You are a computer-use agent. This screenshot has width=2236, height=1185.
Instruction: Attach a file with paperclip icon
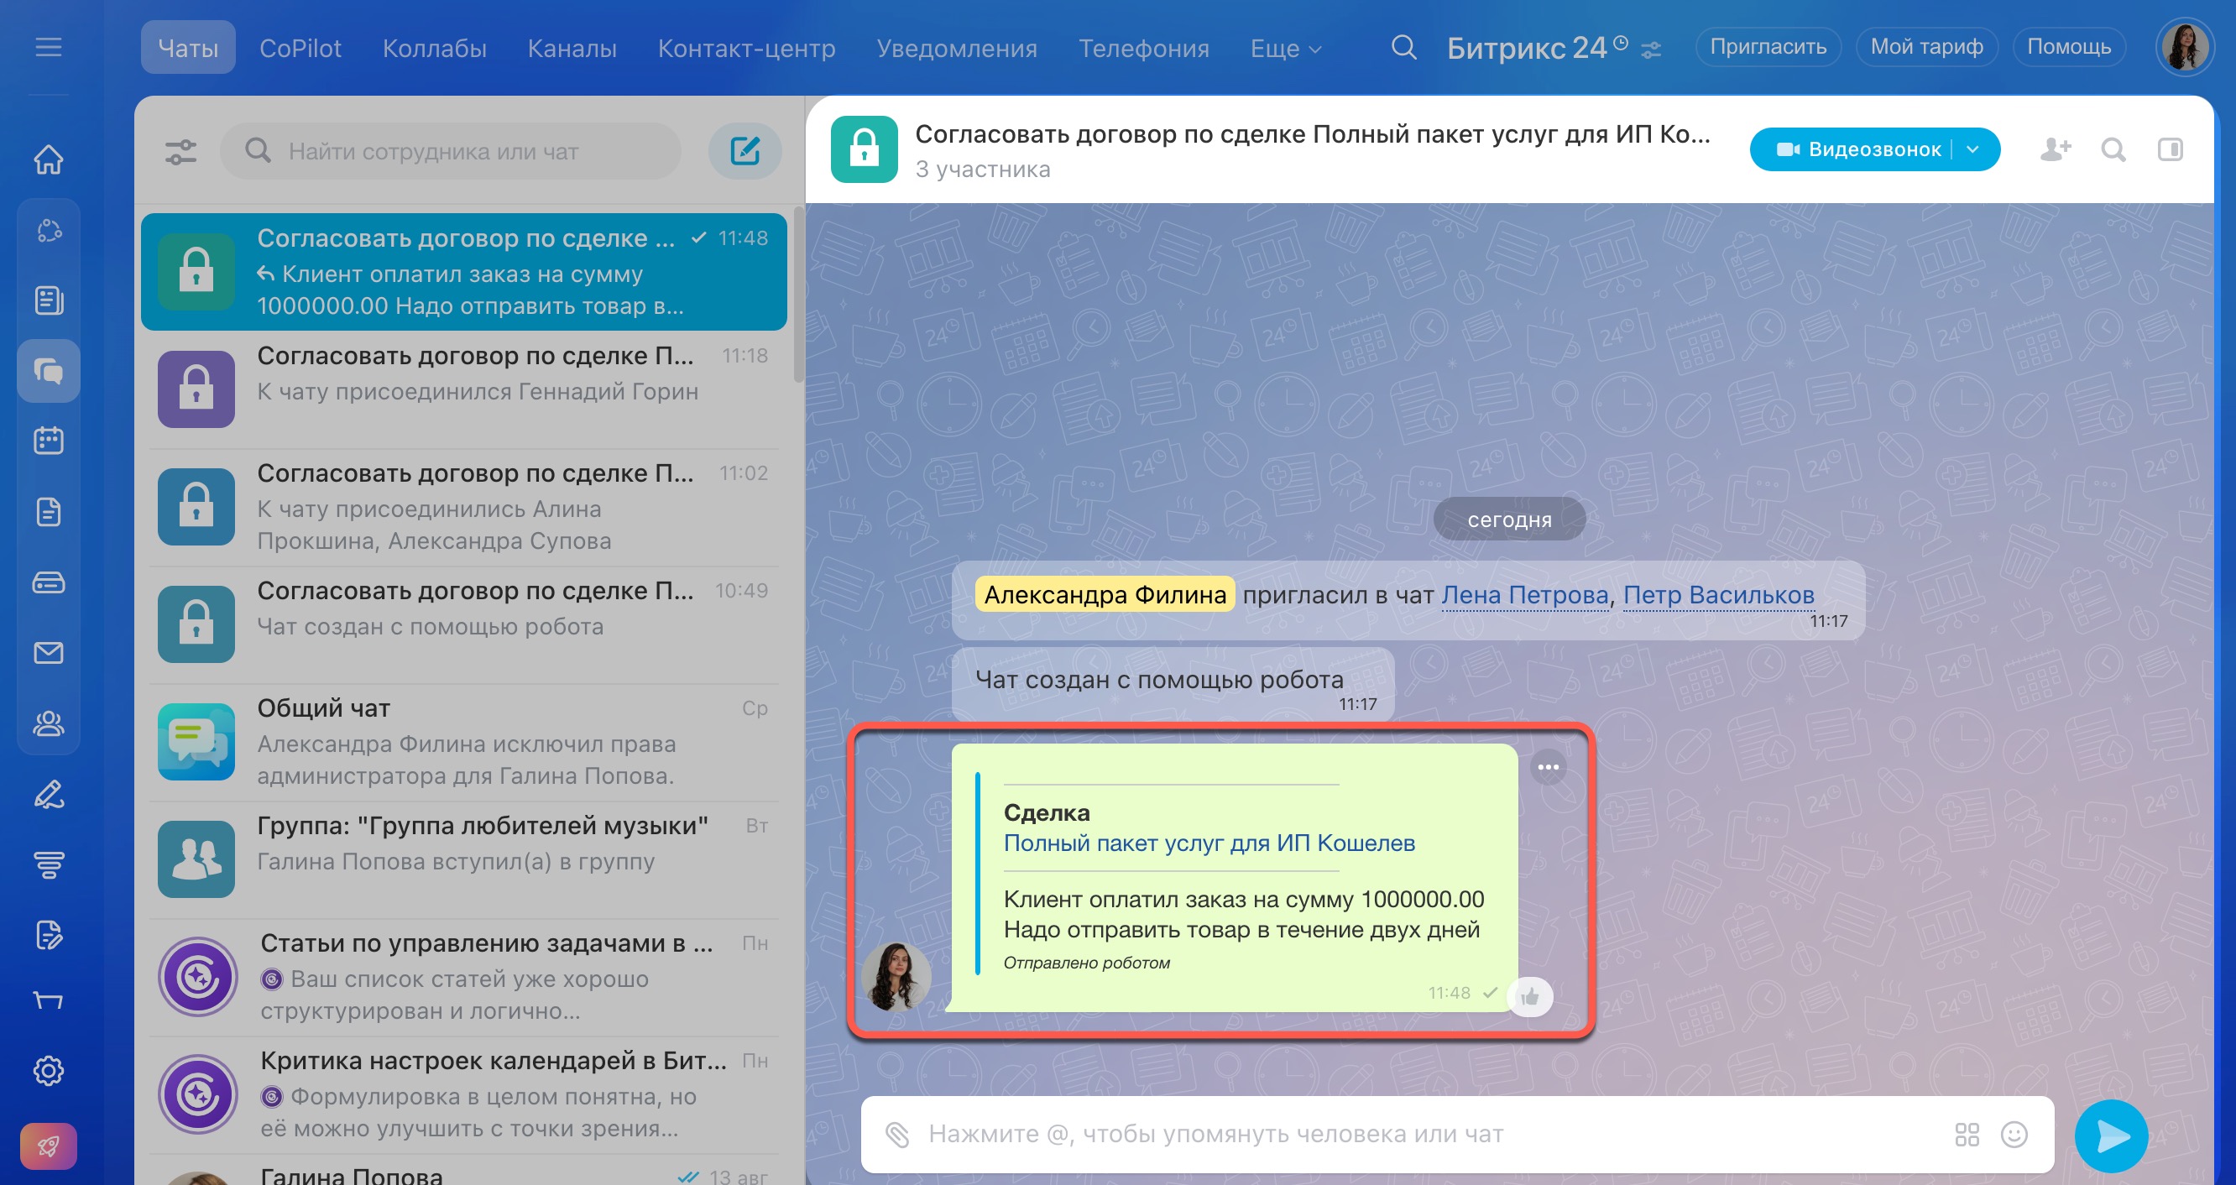pyautogui.click(x=896, y=1134)
